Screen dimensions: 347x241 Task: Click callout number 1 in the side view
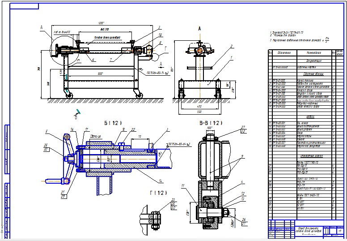(x=232, y=57)
